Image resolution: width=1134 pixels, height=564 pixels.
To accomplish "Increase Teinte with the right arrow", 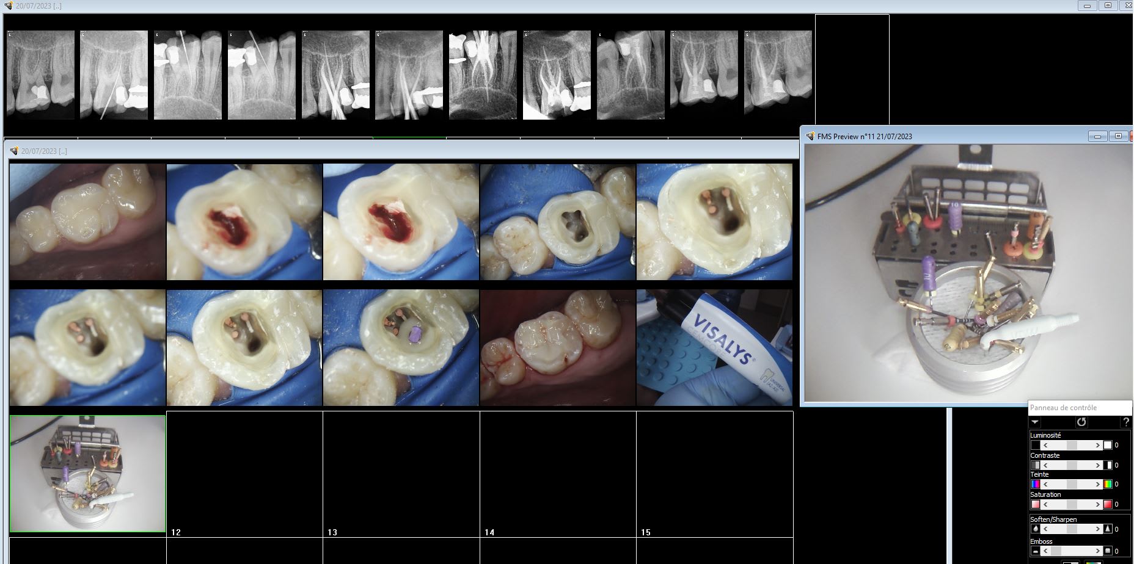I will tap(1097, 485).
